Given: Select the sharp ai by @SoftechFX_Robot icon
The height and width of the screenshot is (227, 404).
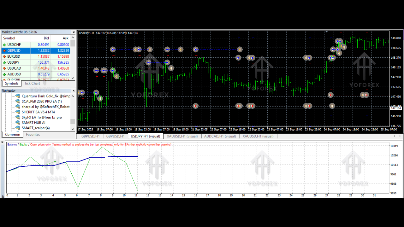Looking at the screenshot, I should (18, 107).
